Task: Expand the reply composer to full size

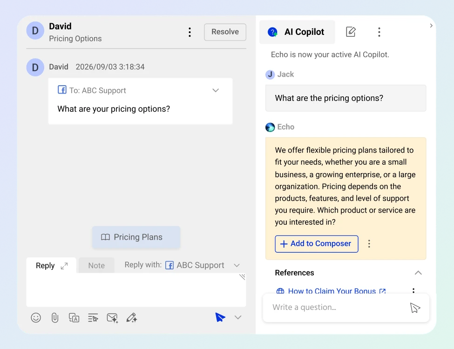Action: [64, 266]
